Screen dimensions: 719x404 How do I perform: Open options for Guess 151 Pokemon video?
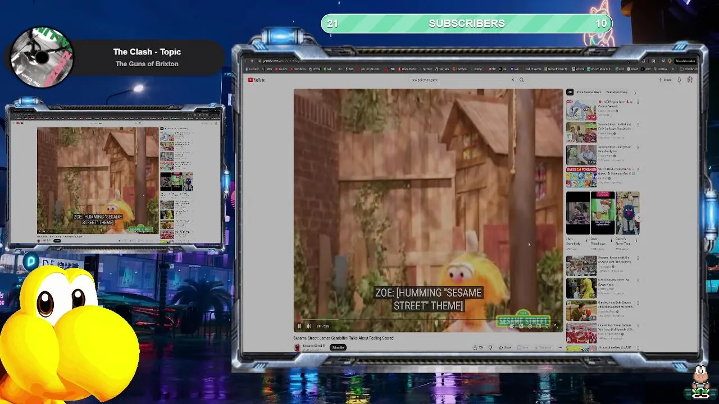(638, 169)
